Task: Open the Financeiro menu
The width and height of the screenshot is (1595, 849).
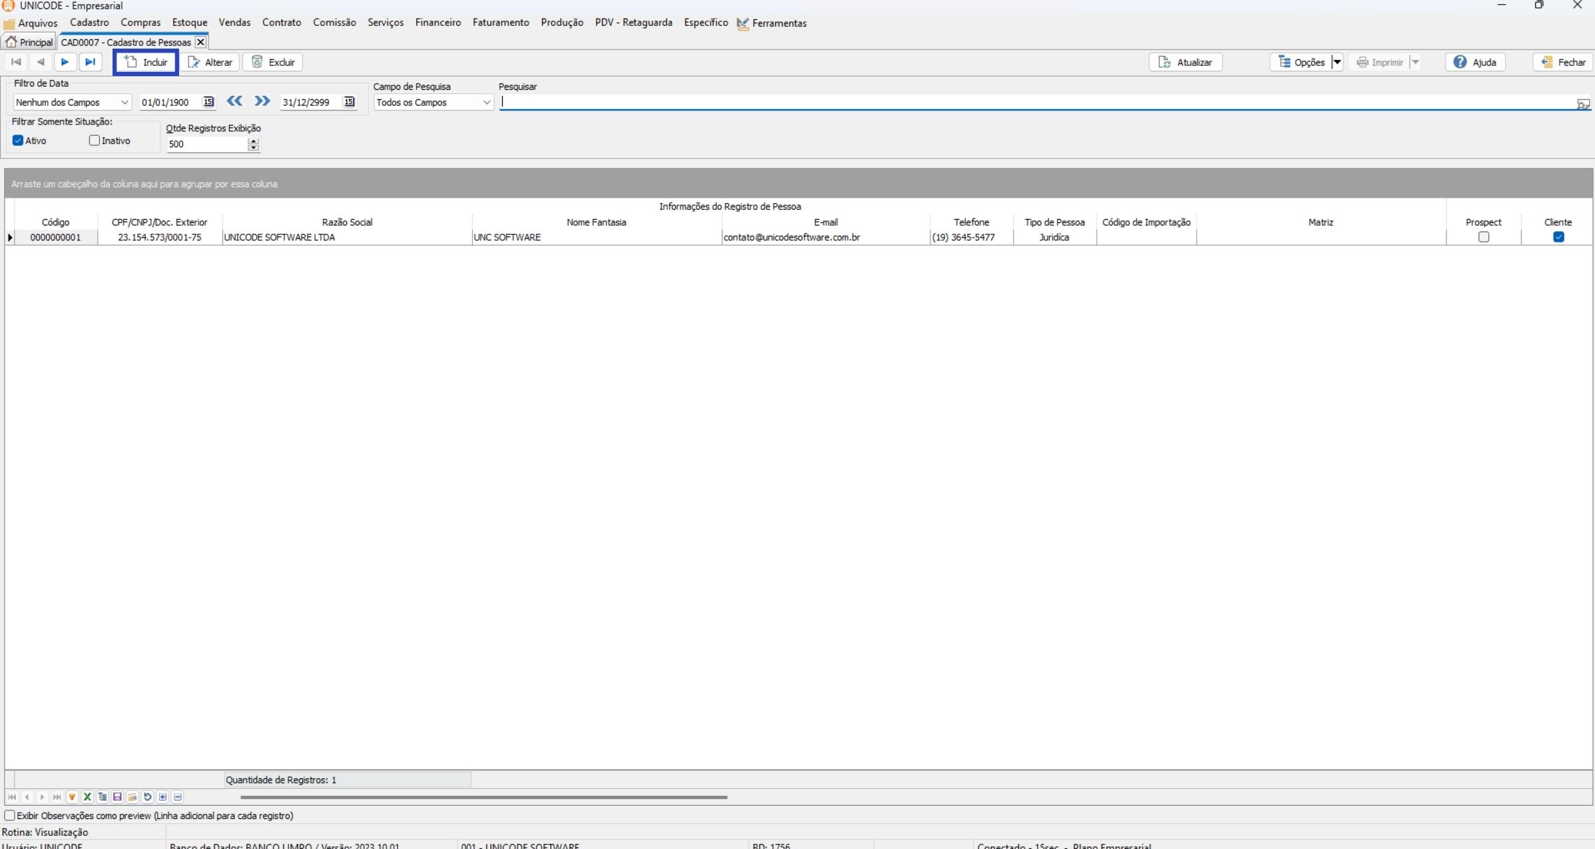Action: coord(438,23)
